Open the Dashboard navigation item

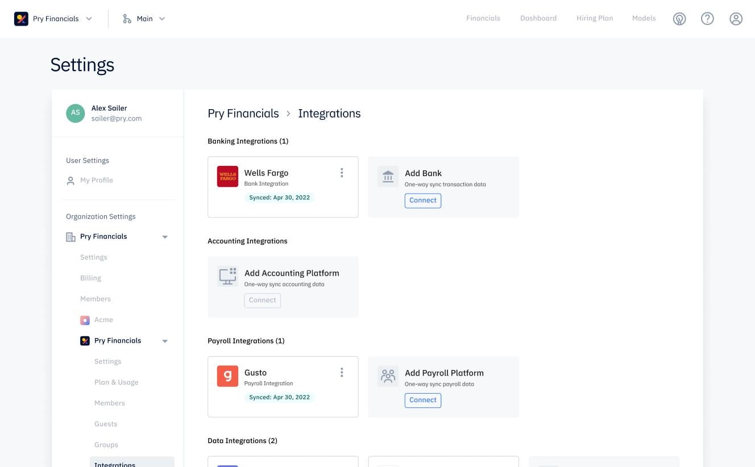[x=538, y=18]
